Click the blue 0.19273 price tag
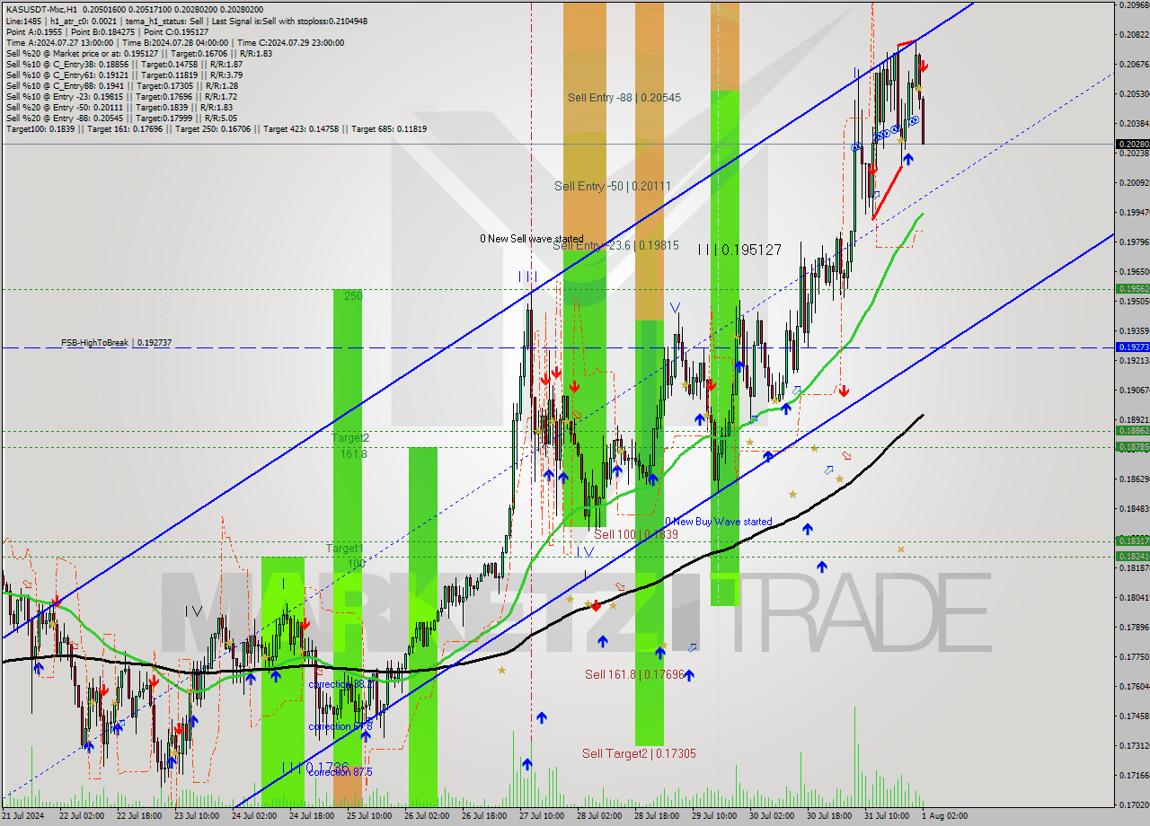Screen dimensions: 1150x826 click(1132, 347)
